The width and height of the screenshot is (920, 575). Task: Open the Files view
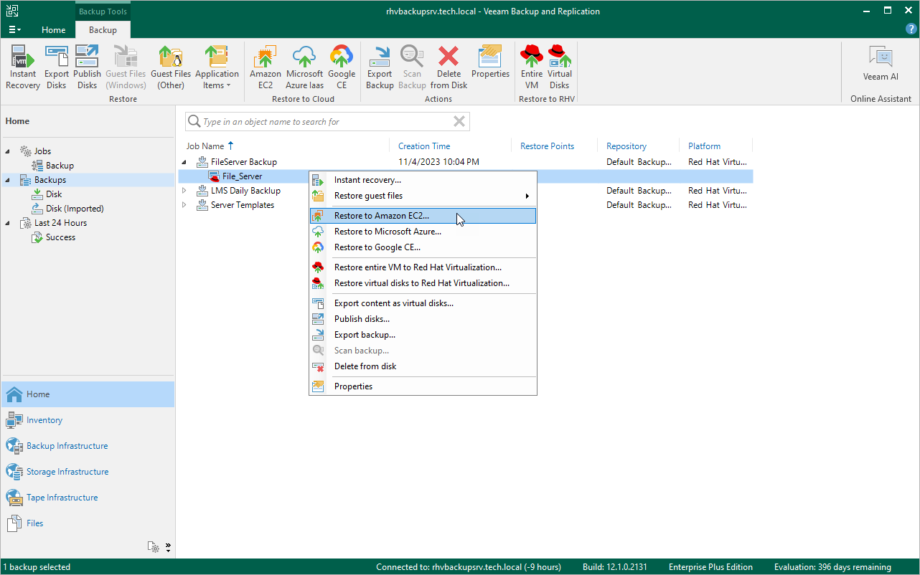pyautogui.click(x=88, y=523)
